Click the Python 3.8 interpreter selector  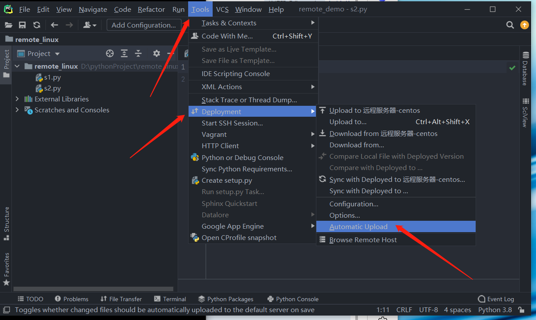[495, 310]
